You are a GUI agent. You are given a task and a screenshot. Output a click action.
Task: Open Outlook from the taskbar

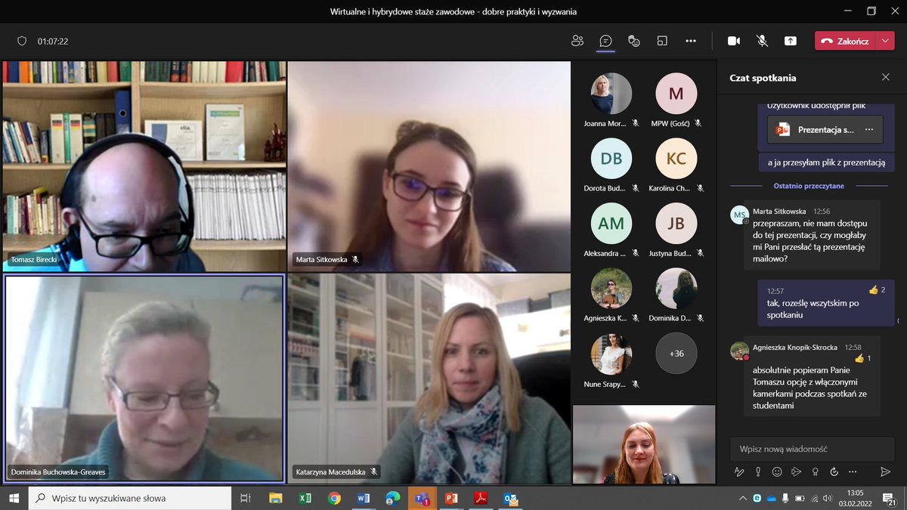510,498
